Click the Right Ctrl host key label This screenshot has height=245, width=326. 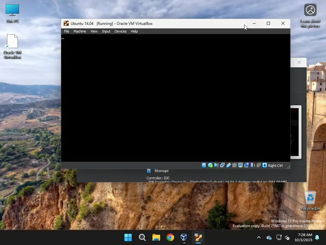(x=275, y=166)
